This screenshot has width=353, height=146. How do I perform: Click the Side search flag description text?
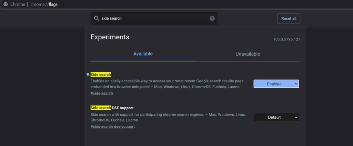167,84
